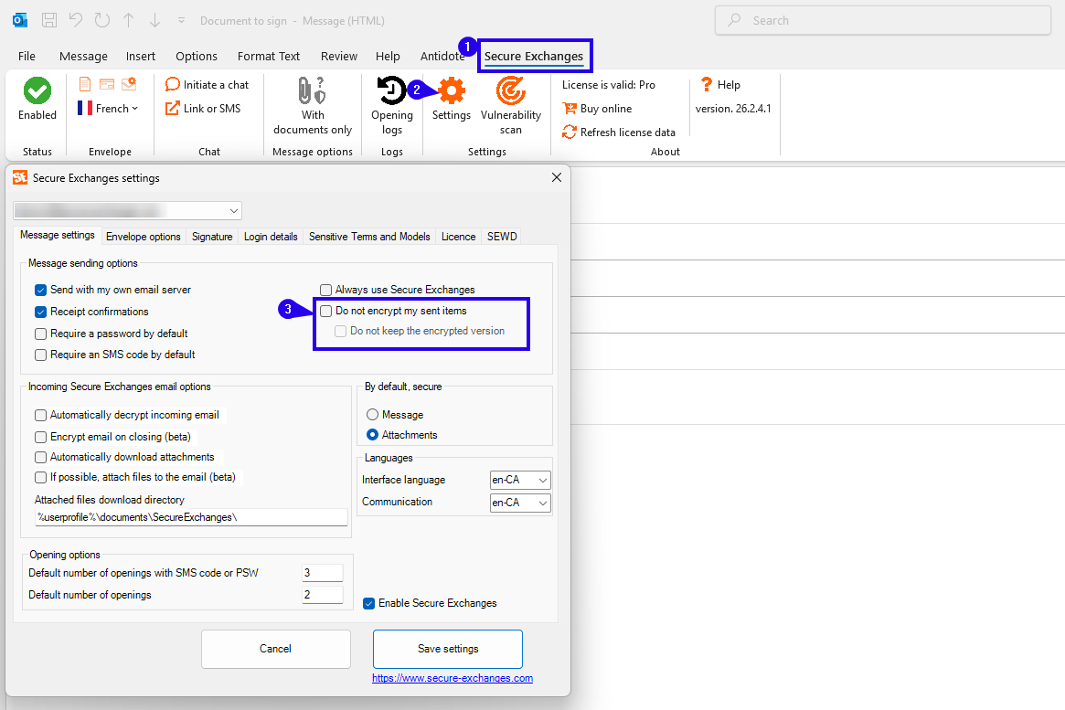This screenshot has height=710, width=1065.
Task: Click the Outlook app icon
Action: pos(20,20)
